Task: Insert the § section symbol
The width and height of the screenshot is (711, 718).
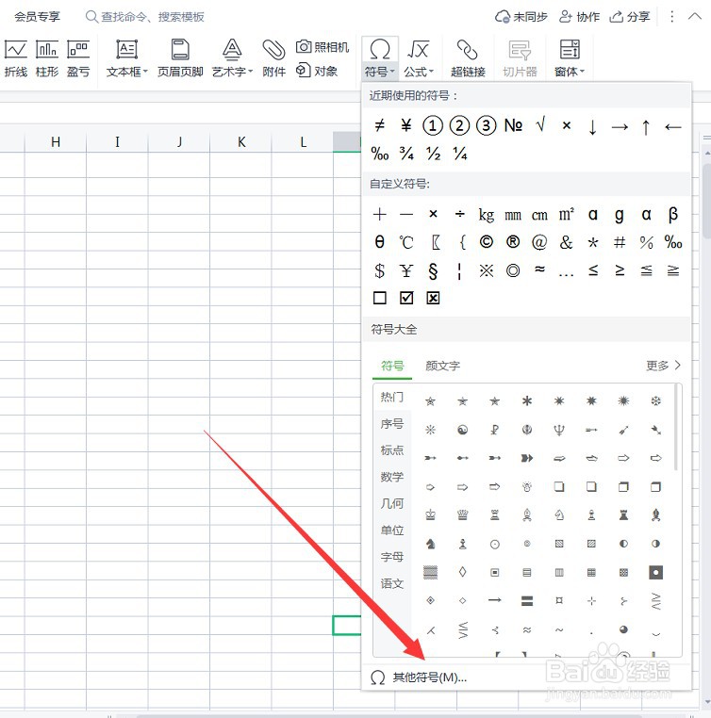Action: pyautogui.click(x=433, y=271)
